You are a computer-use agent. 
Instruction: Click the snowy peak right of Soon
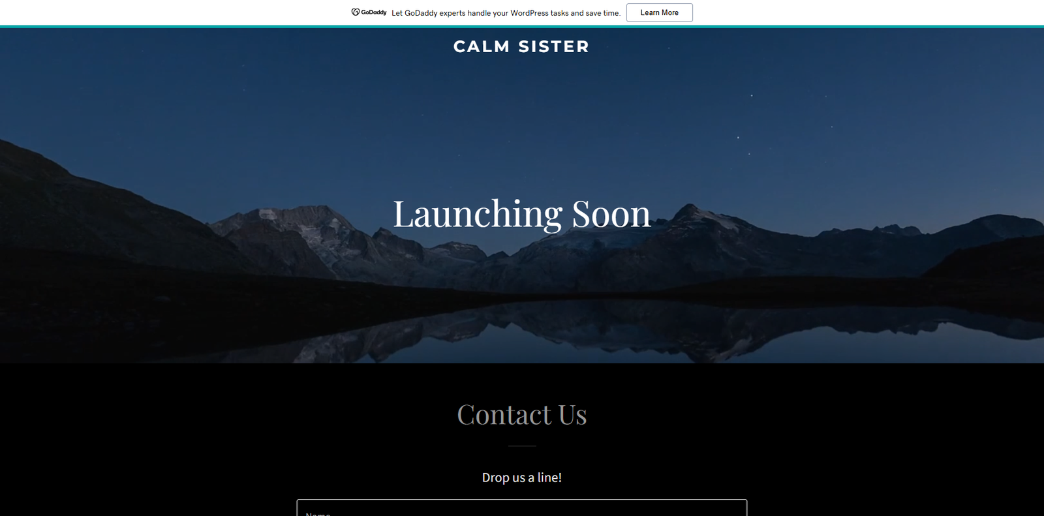coord(701,215)
